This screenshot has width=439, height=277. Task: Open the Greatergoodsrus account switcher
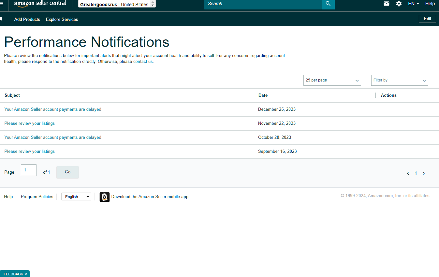point(117,4)
